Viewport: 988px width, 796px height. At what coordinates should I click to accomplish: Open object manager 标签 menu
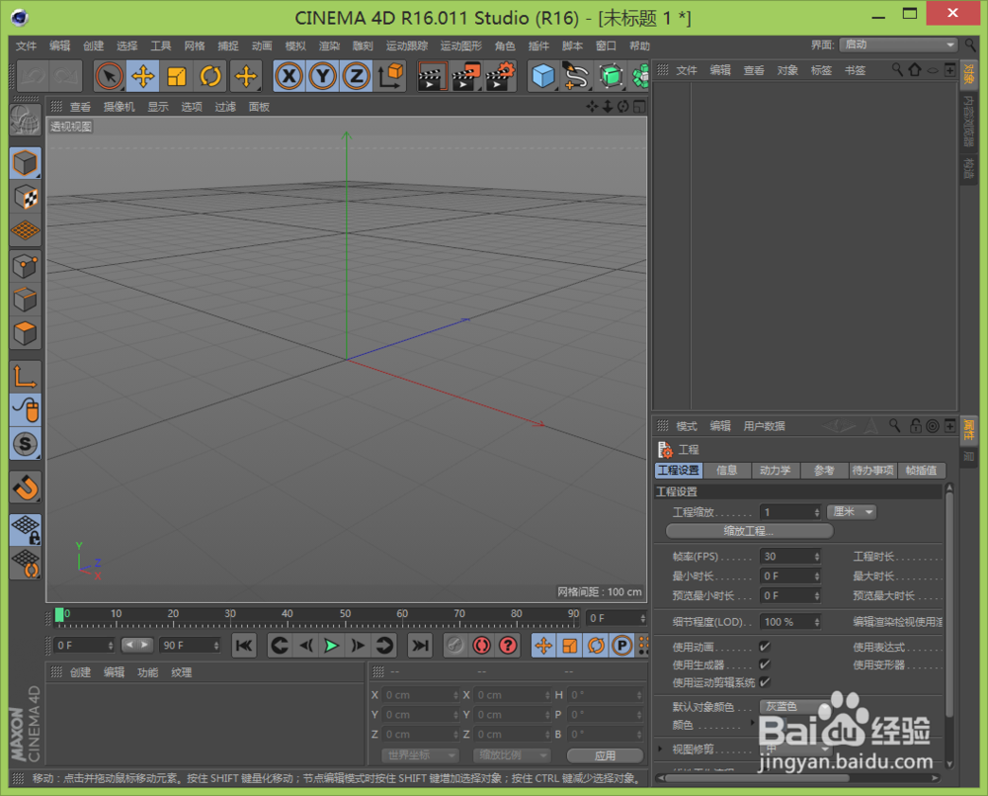[x=821, y=70]
